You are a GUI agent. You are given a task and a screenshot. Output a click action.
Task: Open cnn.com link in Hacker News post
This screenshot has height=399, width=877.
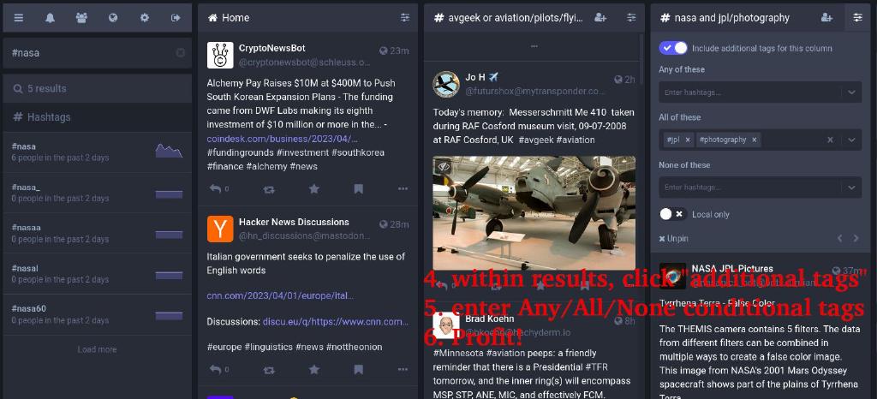[x=280, y=295]
